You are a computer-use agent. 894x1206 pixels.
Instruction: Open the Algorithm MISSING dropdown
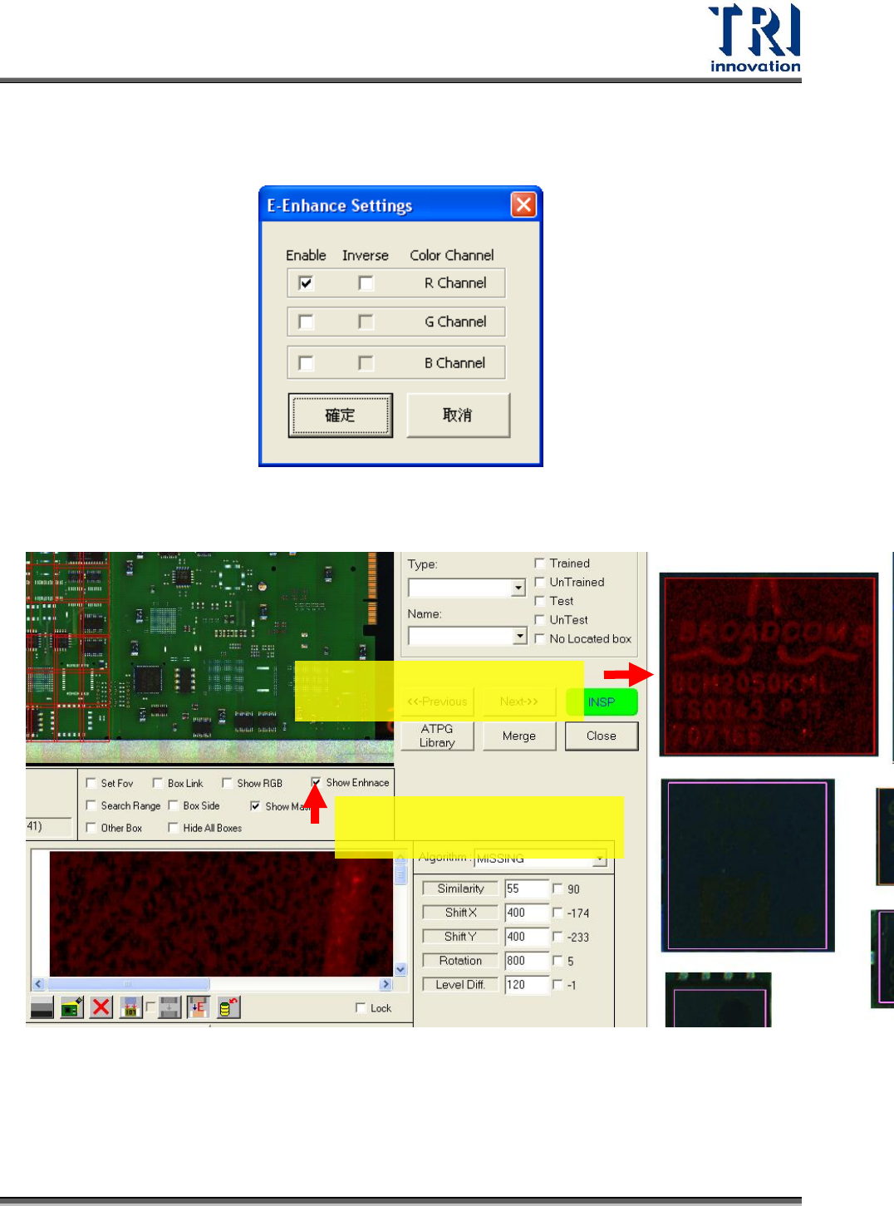pyautogui.click(x=600, y=859)
